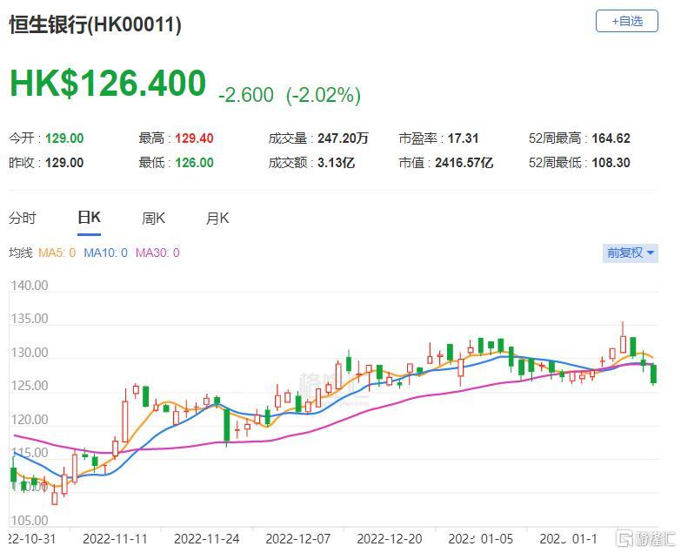The width and height of the screenshot is (681, 553).
Task: Switch to 分时 chart tab
Action: pos(23,218)
